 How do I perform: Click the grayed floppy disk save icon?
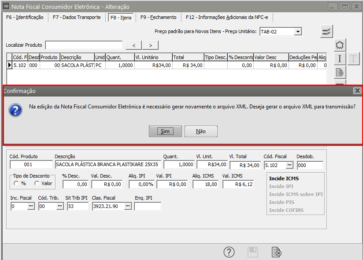tap(253, 252)
